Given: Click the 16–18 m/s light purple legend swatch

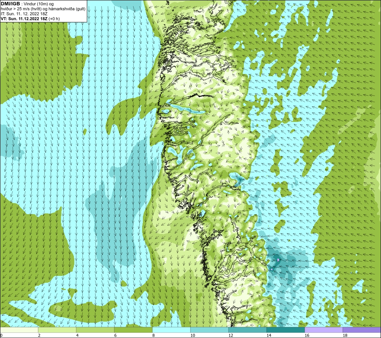Looking at the screenshot, I should click(323, 330).
